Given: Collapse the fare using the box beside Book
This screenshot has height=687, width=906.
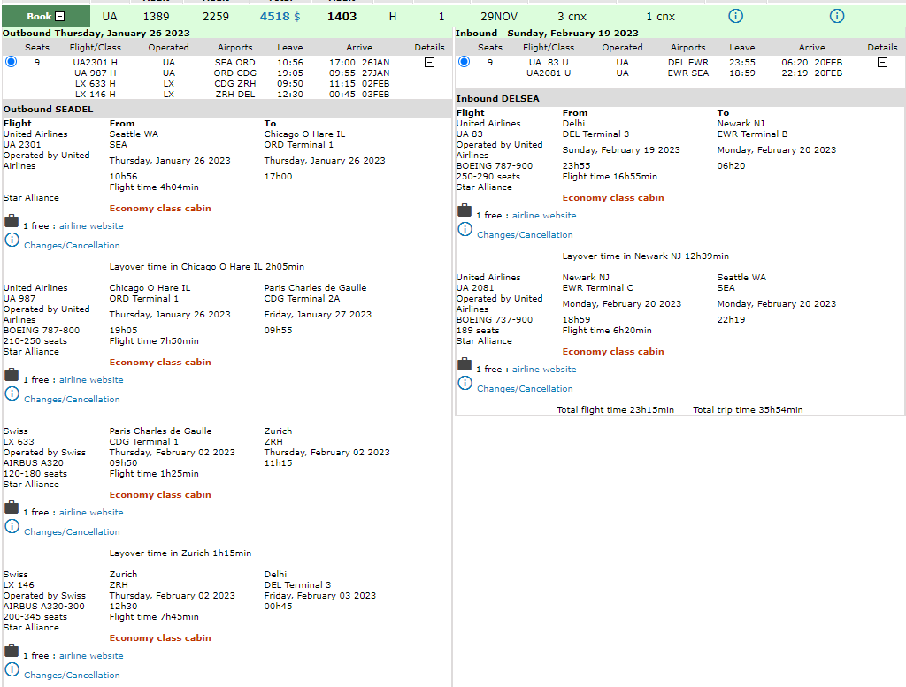Looking at the screenshot, I should coord(59,16).
